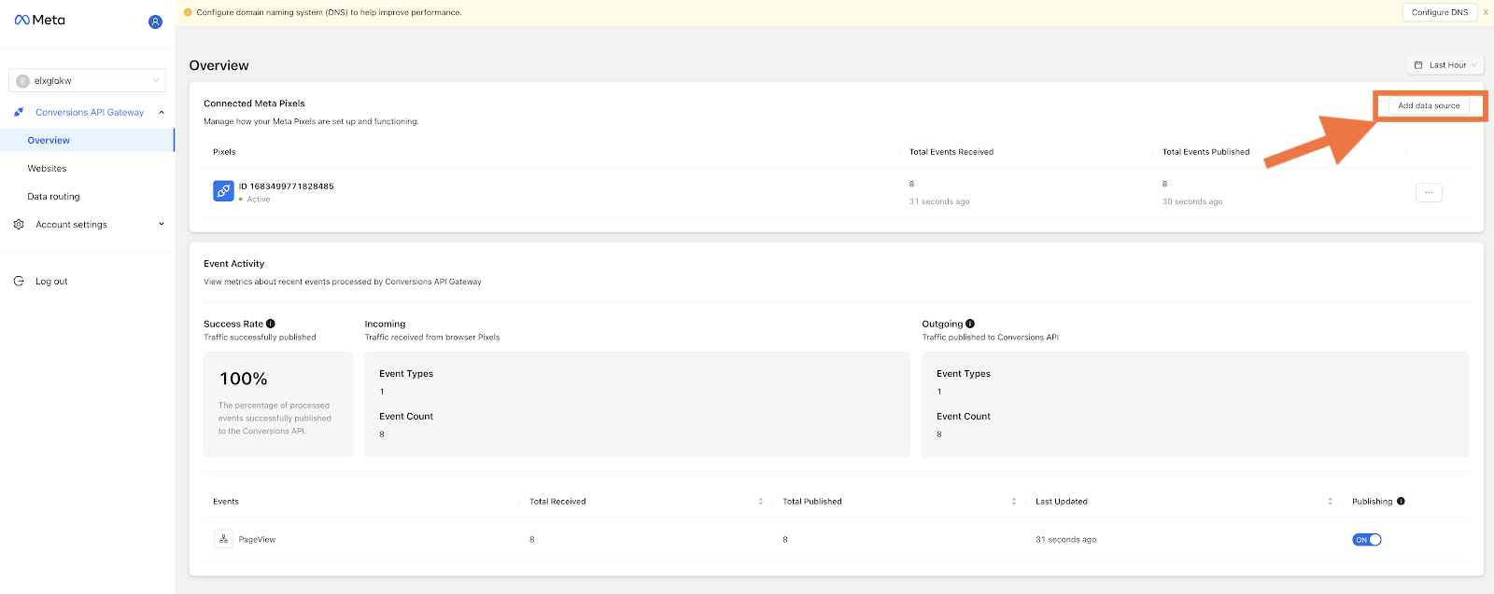Click the Event Activity heading
This screenshot has height=594, width=1494.
pos(233,264)
